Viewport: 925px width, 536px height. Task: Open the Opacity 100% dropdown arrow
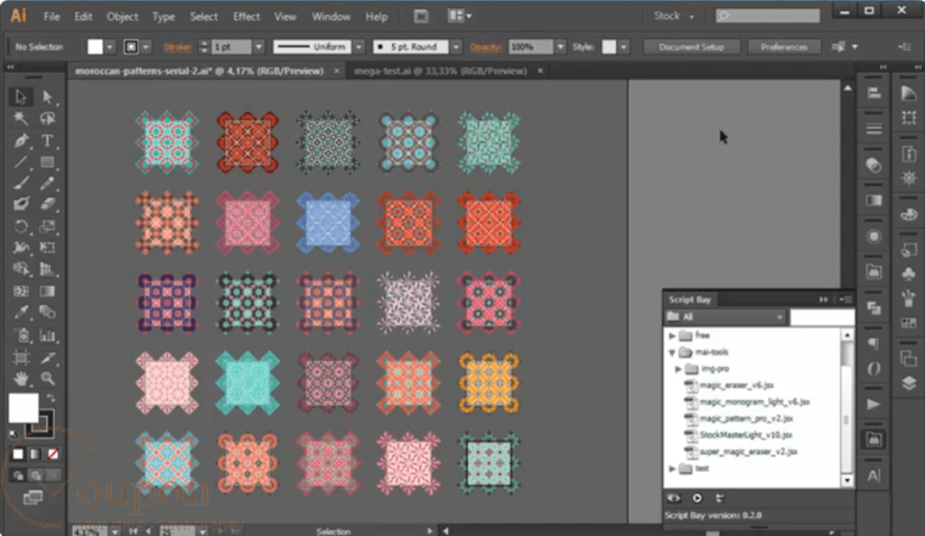tap(560, 47)
